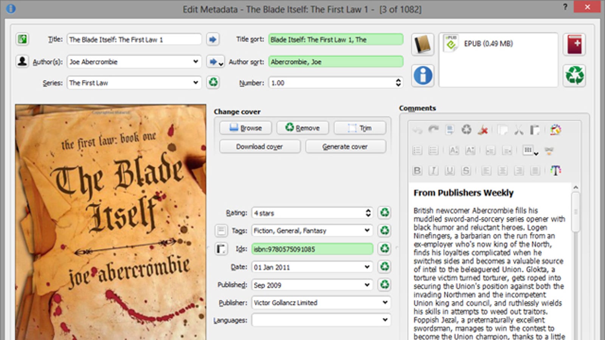605x340 pixels.
Task: Adjust the series Number spinner arrows
Action: click(x=398, y=82)
